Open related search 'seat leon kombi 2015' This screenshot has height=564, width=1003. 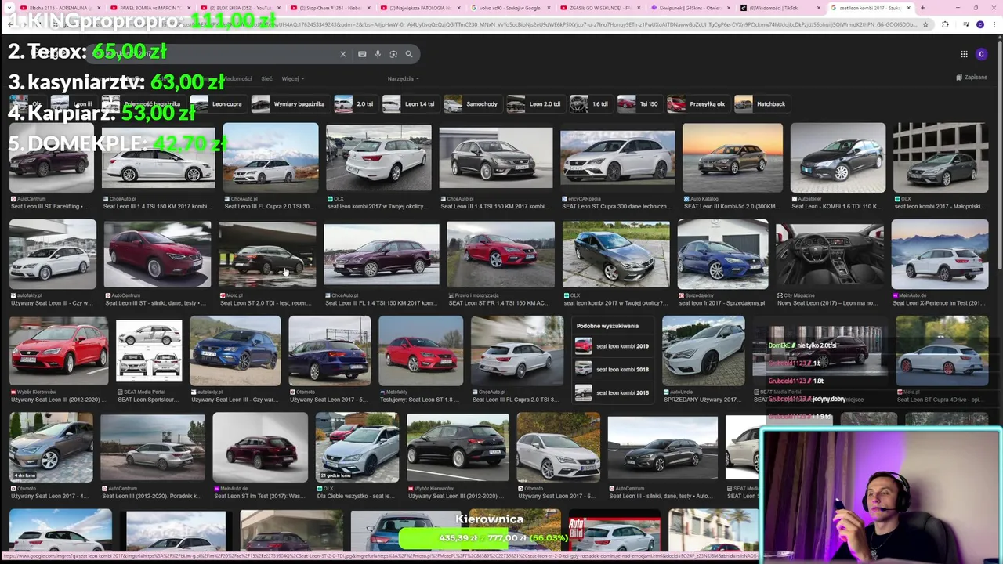click(612, 392)
